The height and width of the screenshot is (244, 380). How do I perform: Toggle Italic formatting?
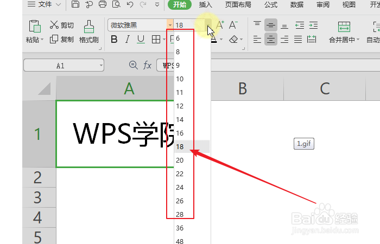click(x=127, y=39)
